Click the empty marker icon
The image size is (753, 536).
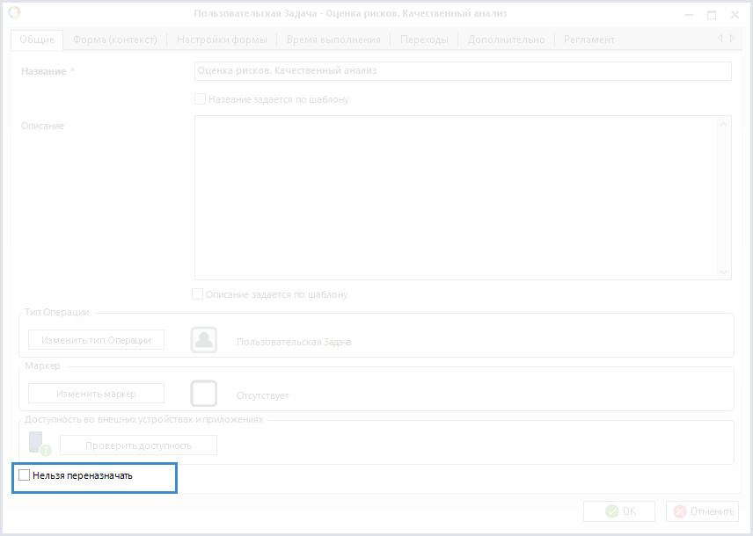(204, 393)
